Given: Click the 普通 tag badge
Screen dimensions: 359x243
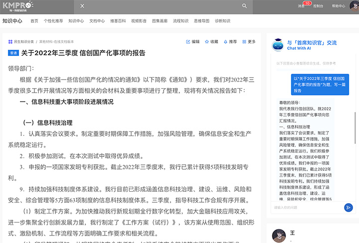Looking at the screenshot, I should click(13, 53).
